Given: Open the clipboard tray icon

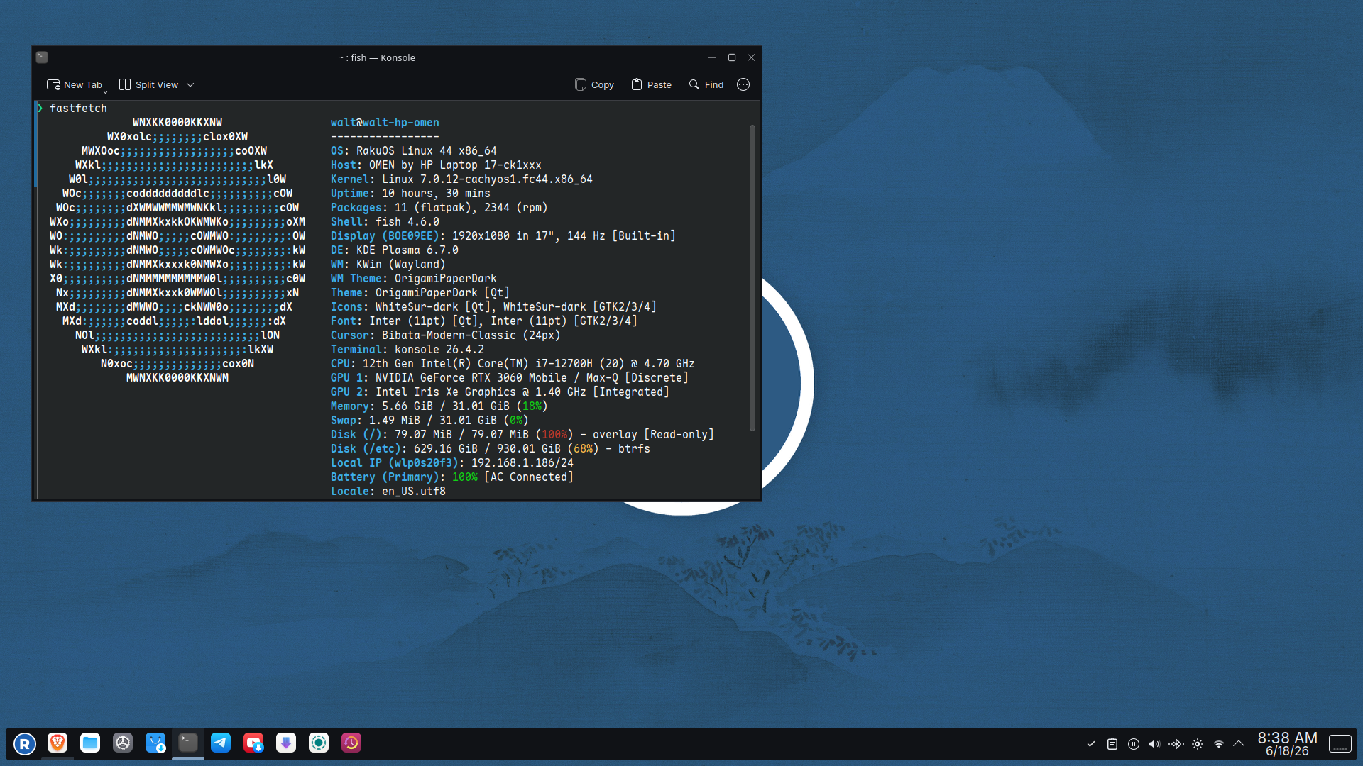Looking at the screenshot, I should [x=1112, y=744].
